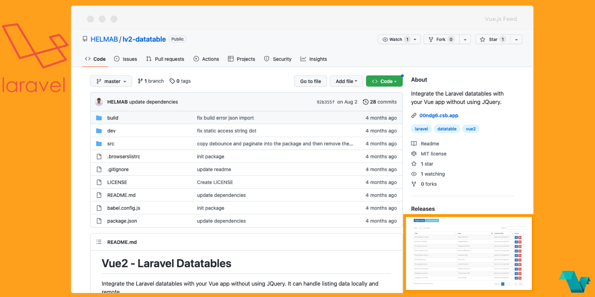Watch the repository via the eye icon
Viewport: 595px width, 297px height.
385,39
